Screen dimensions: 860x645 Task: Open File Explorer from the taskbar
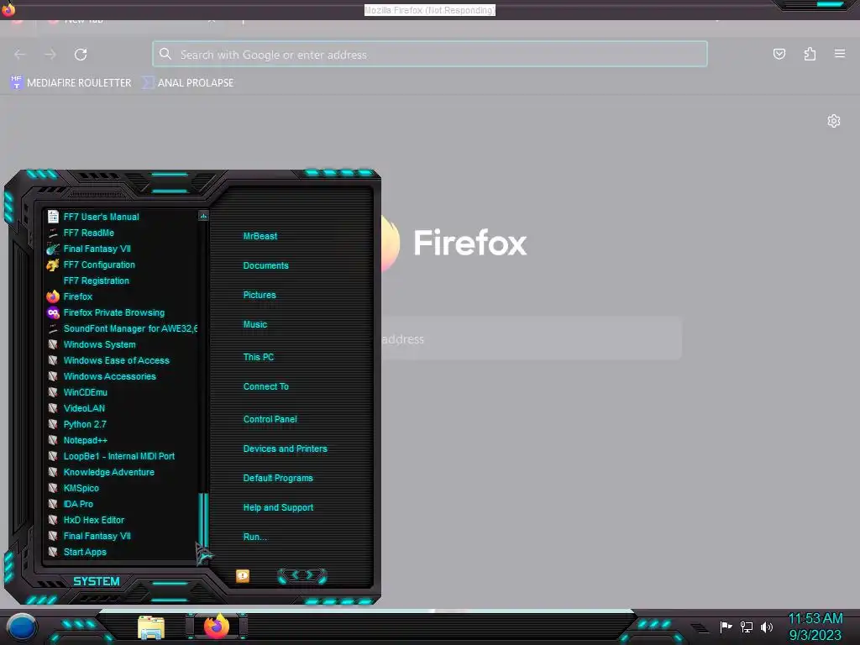pos(151,627)
